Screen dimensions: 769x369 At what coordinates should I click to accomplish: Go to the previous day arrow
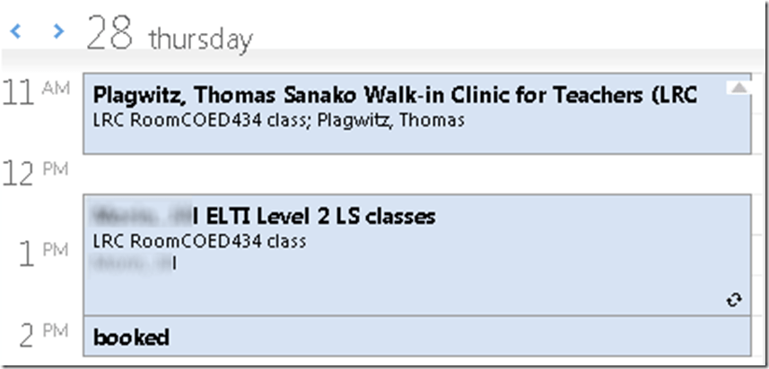16,32
